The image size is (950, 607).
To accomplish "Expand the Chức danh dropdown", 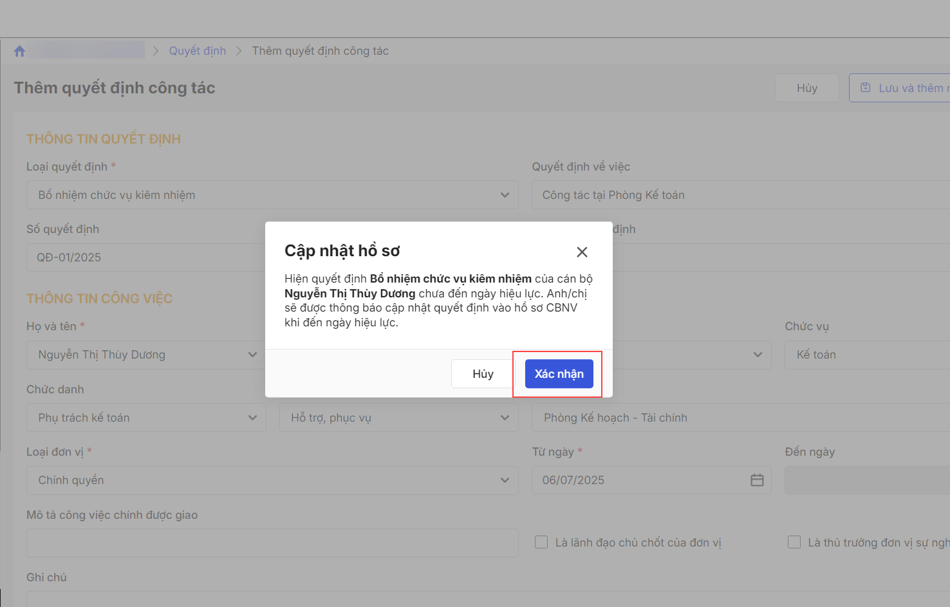I will 252,418.
